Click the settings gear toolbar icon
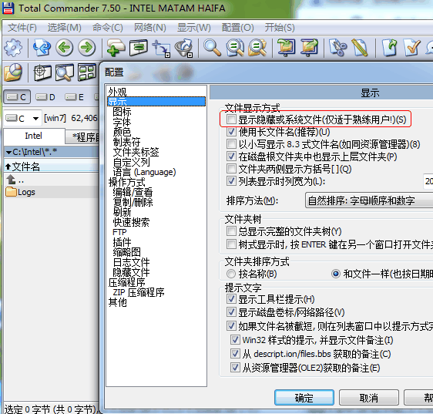433x414 pixels. [13, 48]
